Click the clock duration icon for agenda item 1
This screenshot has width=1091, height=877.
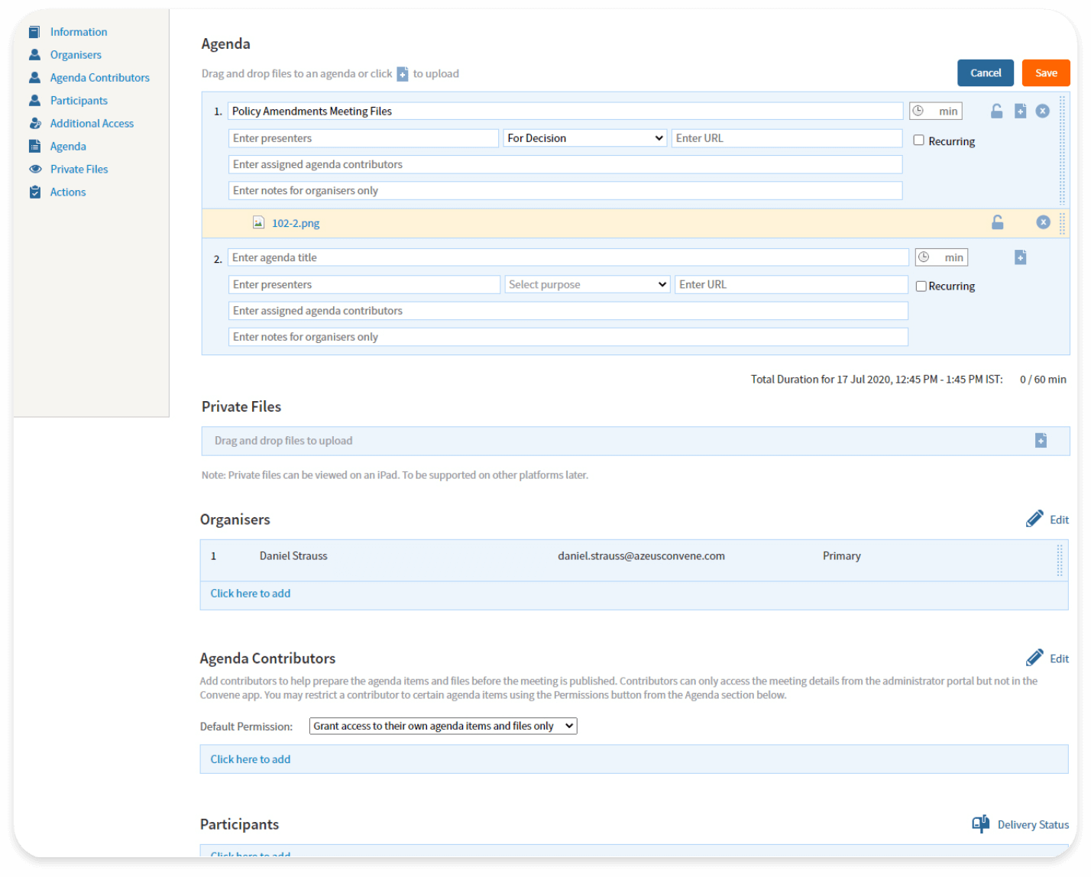[918, 111]
